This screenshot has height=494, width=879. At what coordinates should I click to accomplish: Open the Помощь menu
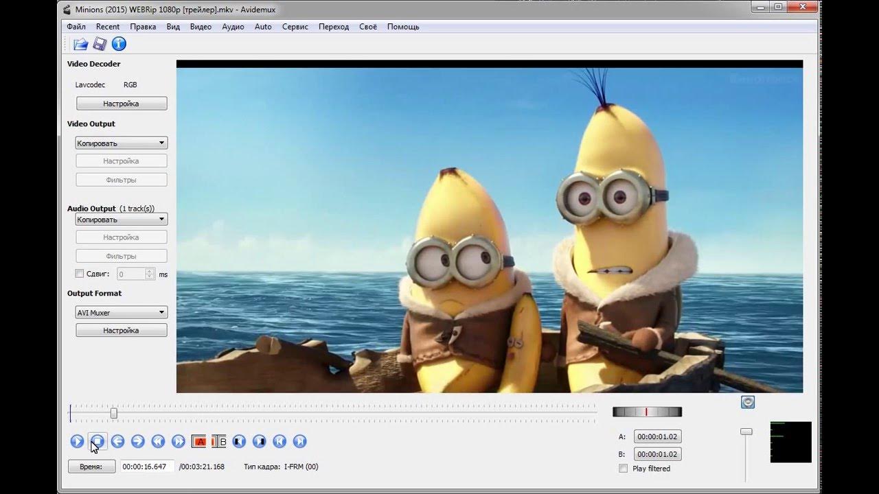click(403, 27)
